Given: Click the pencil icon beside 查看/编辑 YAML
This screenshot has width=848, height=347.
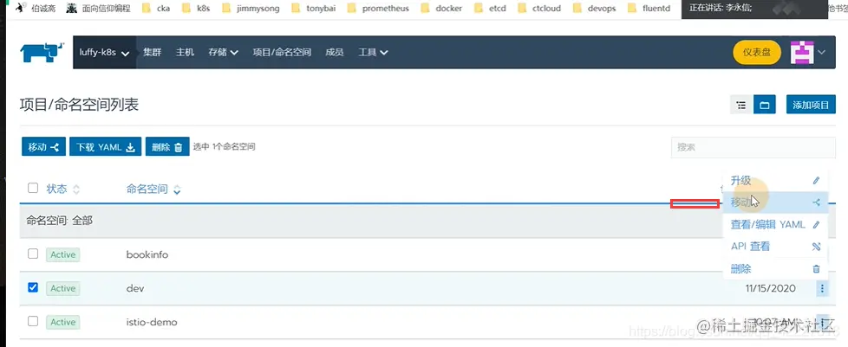Looking at the screenshot, I should coord(817,224).
